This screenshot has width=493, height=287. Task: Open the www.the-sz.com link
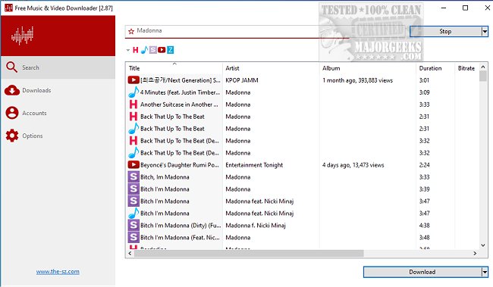[58, 272]
